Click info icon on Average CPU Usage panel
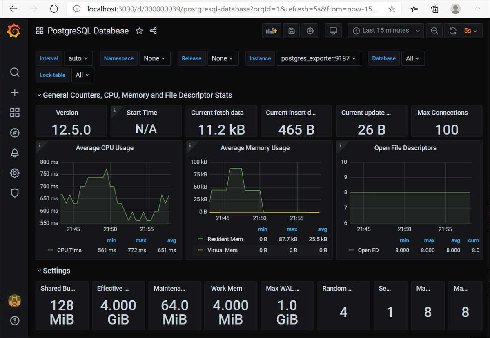Screen dimensions: 490x338 pyautogui.click(x=40, y=145)
